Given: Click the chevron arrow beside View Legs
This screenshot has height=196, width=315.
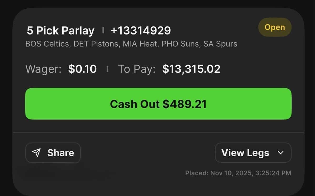Looking at the screenshot, I should pyautogui.click(x=281, y=153).
